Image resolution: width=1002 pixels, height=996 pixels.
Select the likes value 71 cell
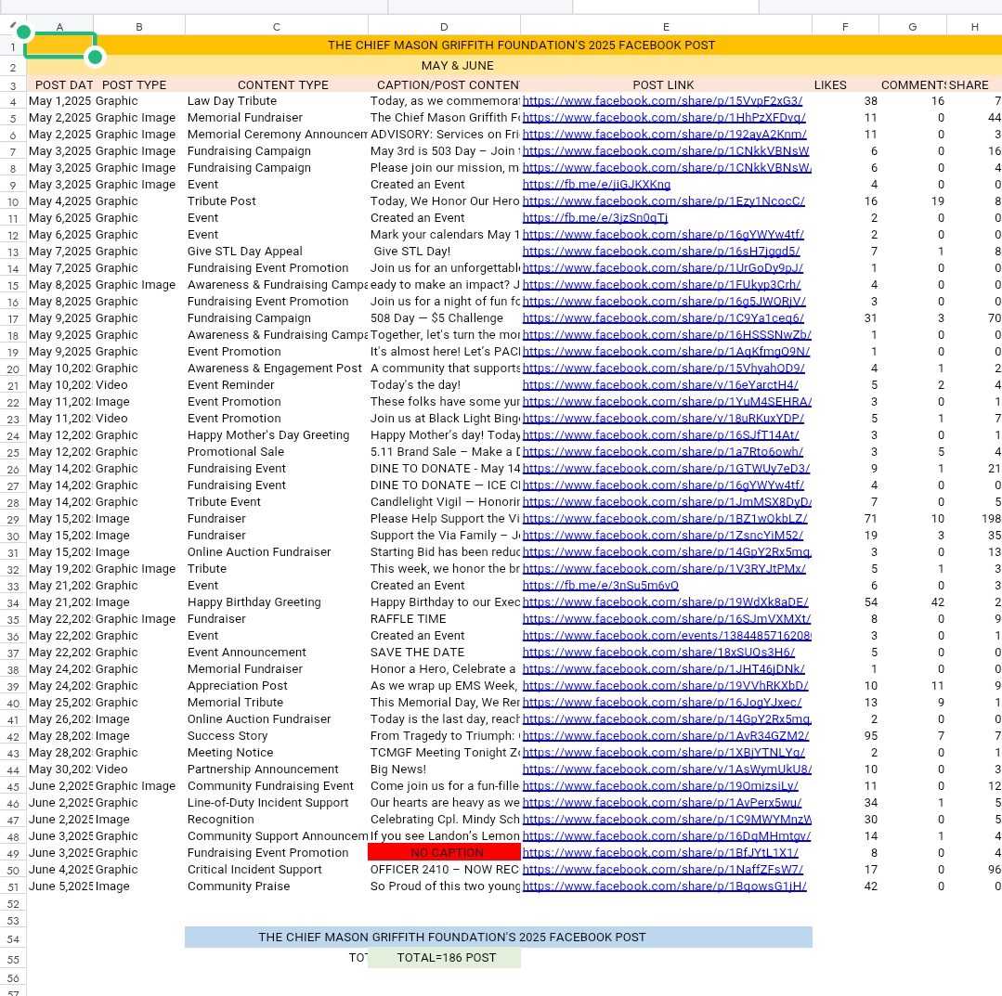point(845,519)
